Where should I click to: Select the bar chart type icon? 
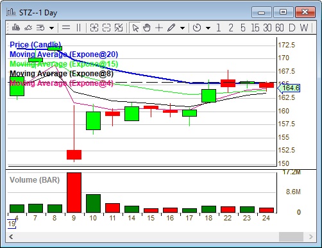click(16, 28)
